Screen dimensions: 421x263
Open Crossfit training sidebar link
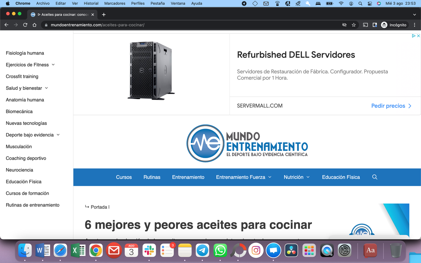pos(22,76)
